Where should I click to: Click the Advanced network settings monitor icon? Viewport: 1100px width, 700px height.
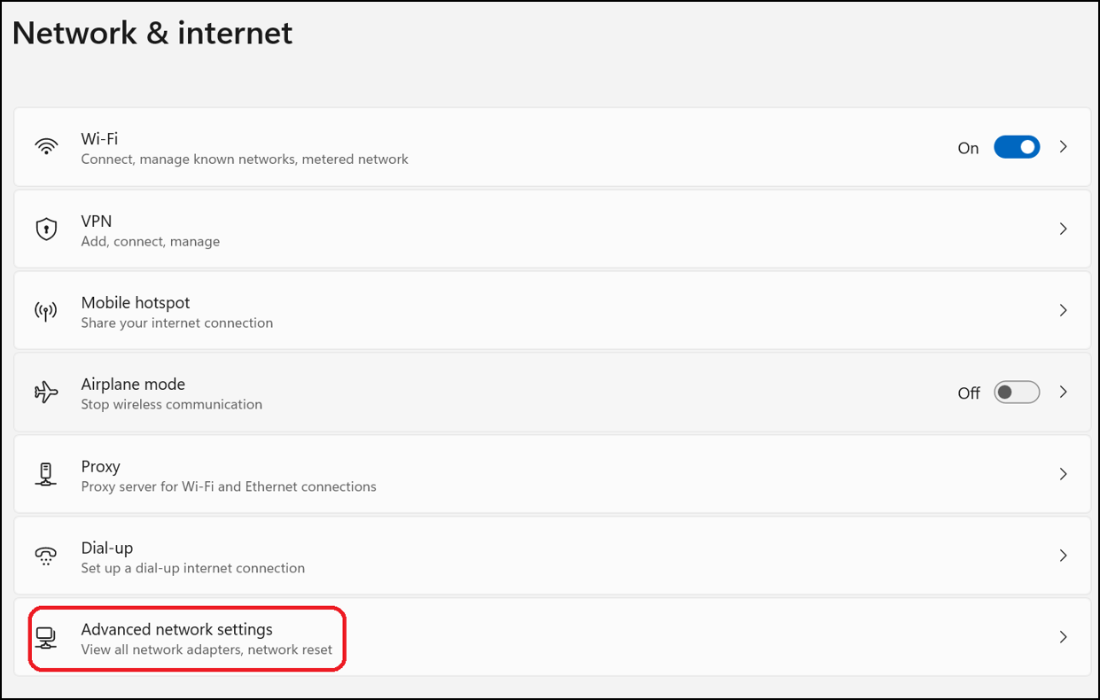click(x=46, y=637)
